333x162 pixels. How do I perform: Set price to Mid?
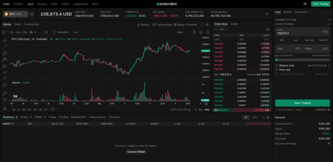click(282, 40)
